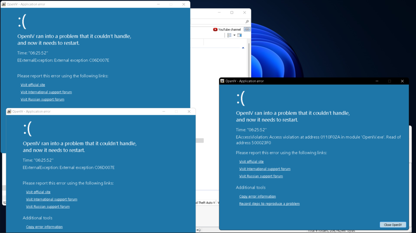
Task: Collapse the section with blue up chevron
Action: coord(243,48)
